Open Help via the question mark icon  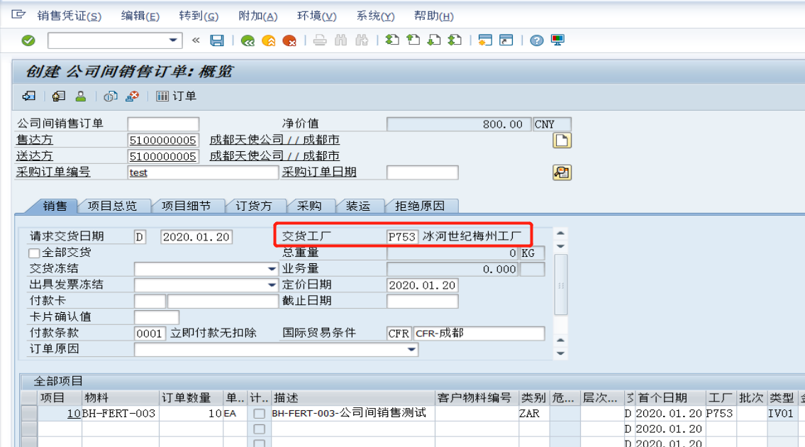point(536,40)
